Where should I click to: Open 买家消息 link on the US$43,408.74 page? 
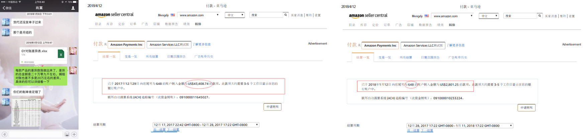pyautogui.click(x=297, y=15)
